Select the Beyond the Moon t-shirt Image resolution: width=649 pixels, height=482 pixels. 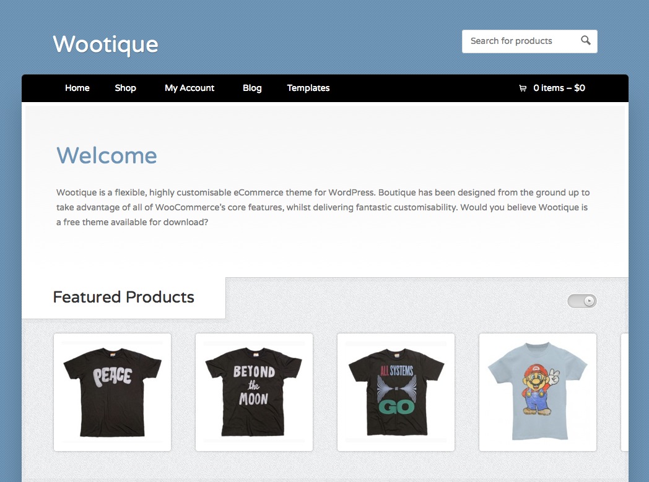[x=254, y=392]
